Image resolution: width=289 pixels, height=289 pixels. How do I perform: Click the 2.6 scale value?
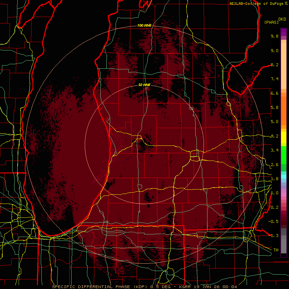click(275, 165)
